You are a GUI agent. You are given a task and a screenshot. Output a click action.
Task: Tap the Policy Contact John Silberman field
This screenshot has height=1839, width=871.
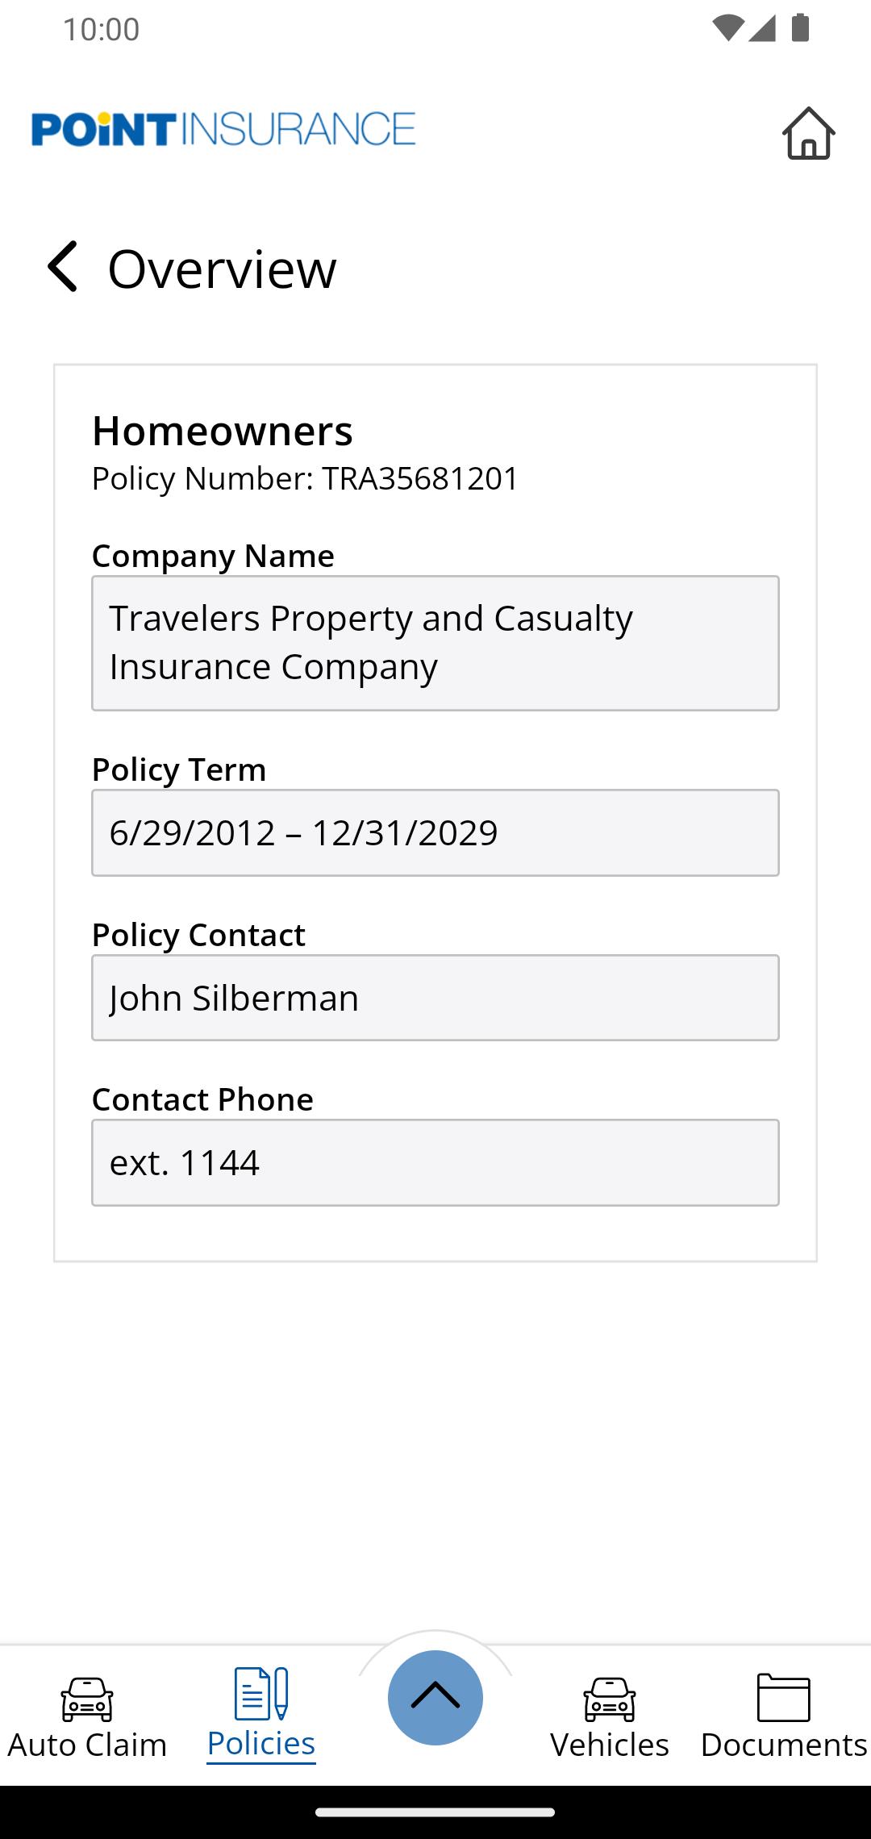[x=435, y=998]
